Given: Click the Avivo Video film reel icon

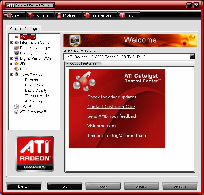Looking at the screenshot, I should click(17, 74).
